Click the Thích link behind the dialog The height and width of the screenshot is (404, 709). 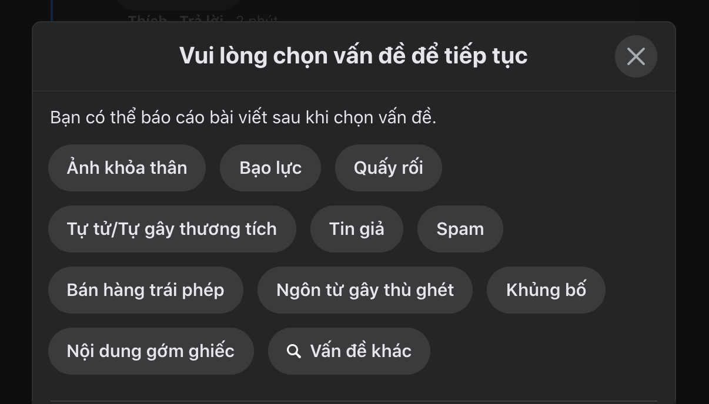pos(148,19)
